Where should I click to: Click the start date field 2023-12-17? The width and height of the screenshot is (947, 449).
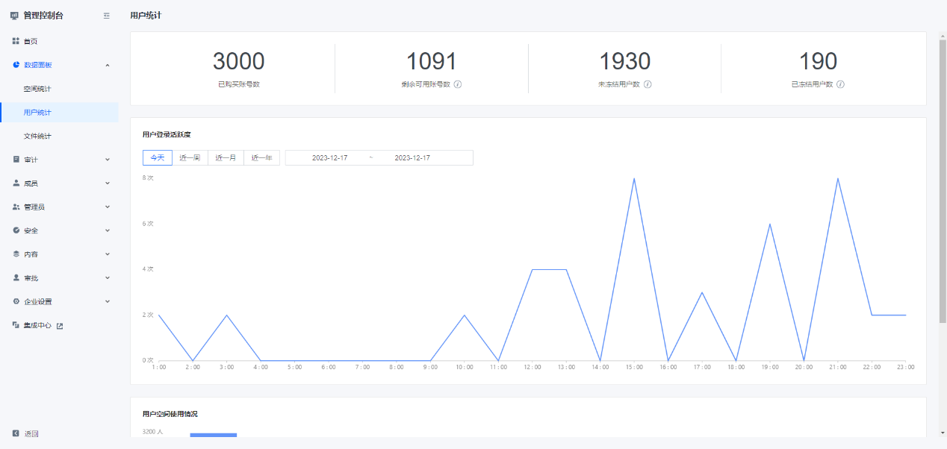click(329, 158)
